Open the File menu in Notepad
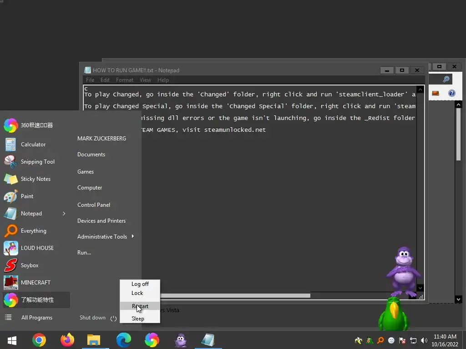466x349 pixels. tap(90, 80)
